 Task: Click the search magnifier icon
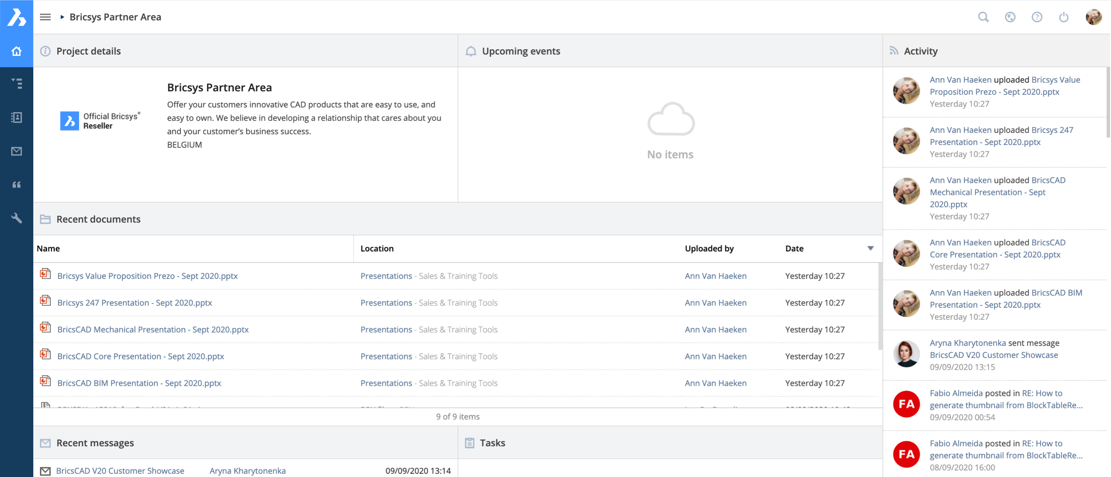tap(983, 17)
